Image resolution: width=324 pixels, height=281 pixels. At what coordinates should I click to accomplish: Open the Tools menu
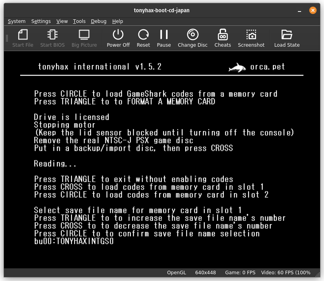tap(79, 21)
